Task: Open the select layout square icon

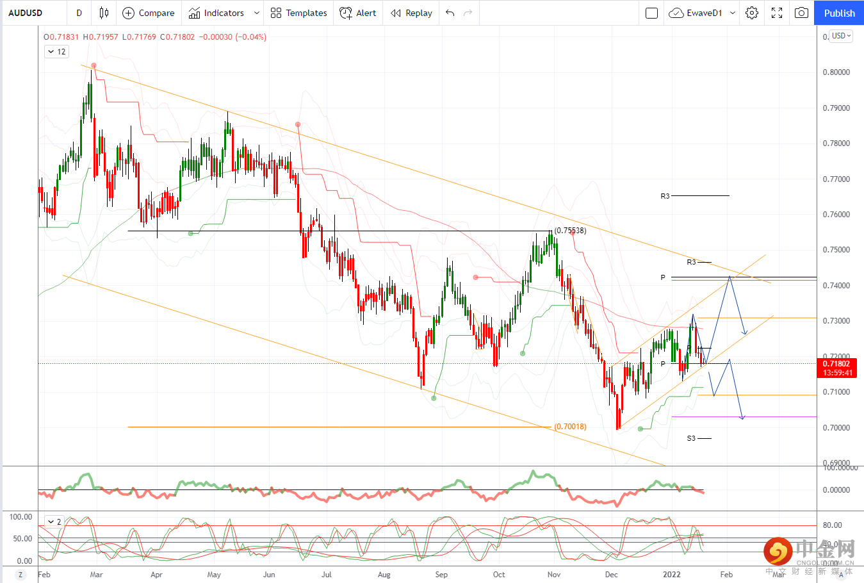Action: tap(651, 13)
